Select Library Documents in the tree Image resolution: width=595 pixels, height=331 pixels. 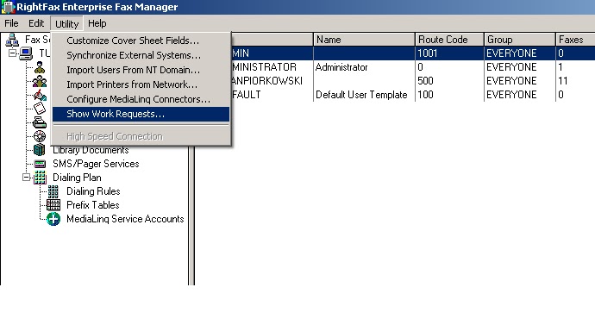tap(91, 150)
